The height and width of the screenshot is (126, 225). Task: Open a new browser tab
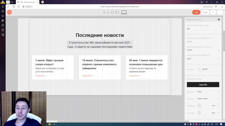(43, 2)
